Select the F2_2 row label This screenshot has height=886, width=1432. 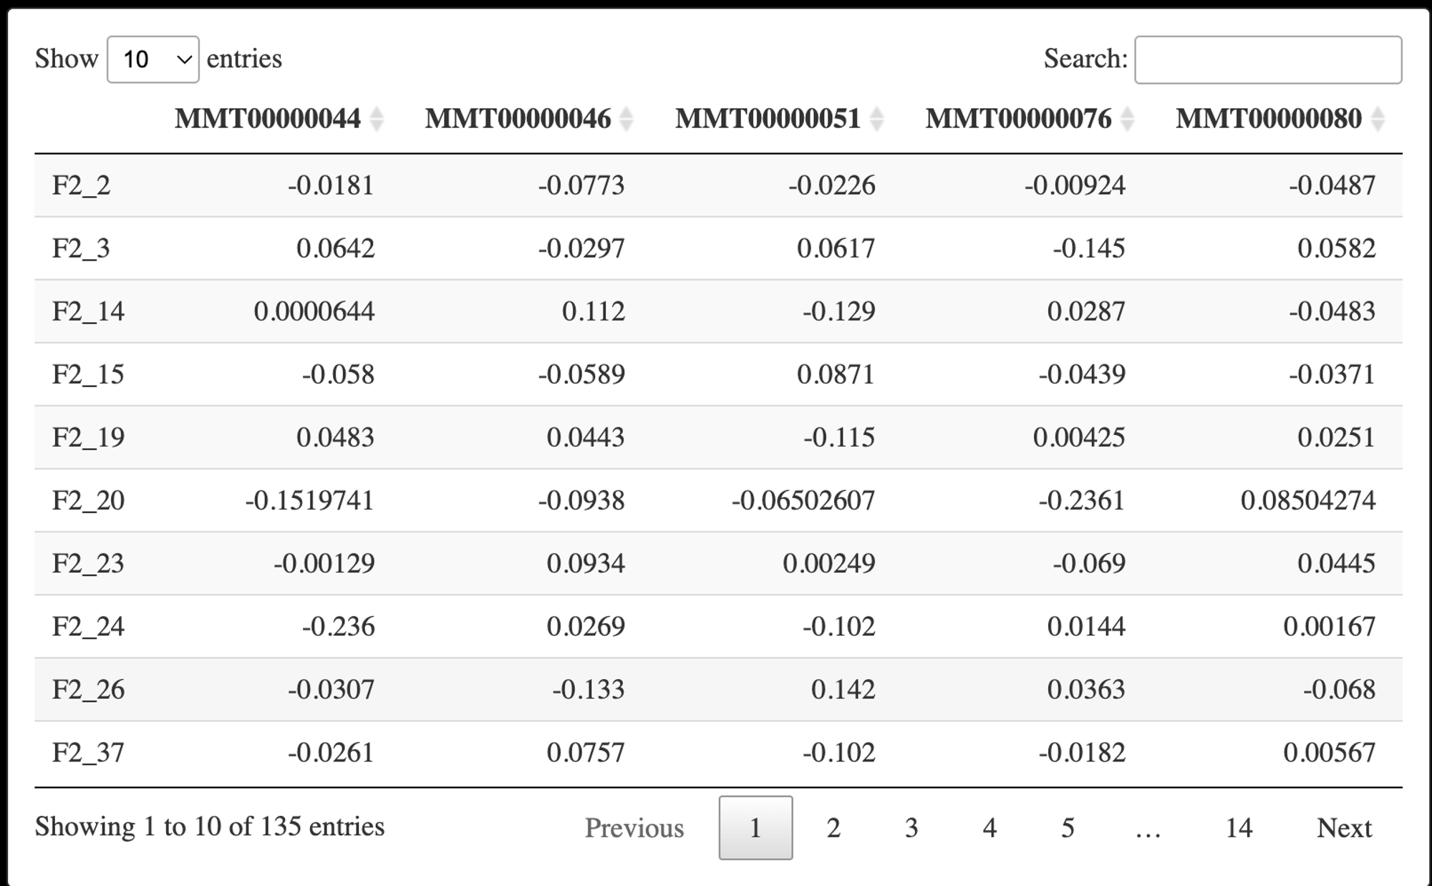tap(81, 185)
